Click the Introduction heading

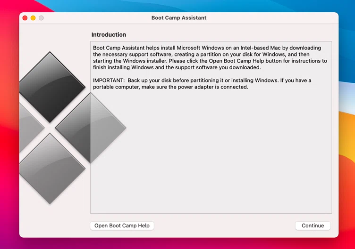pos(109,34)
